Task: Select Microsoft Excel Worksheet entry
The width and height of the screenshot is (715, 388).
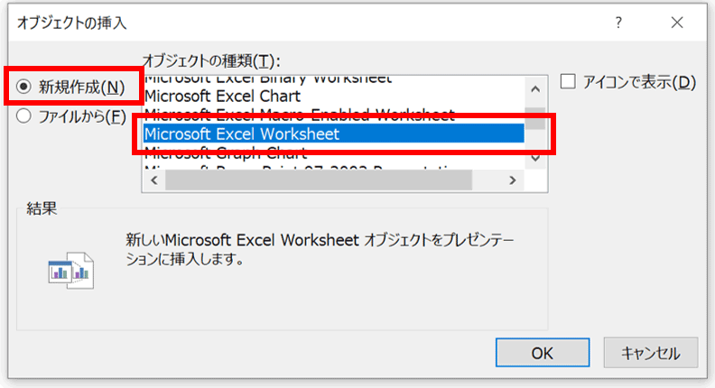Action: pos(241,134)
